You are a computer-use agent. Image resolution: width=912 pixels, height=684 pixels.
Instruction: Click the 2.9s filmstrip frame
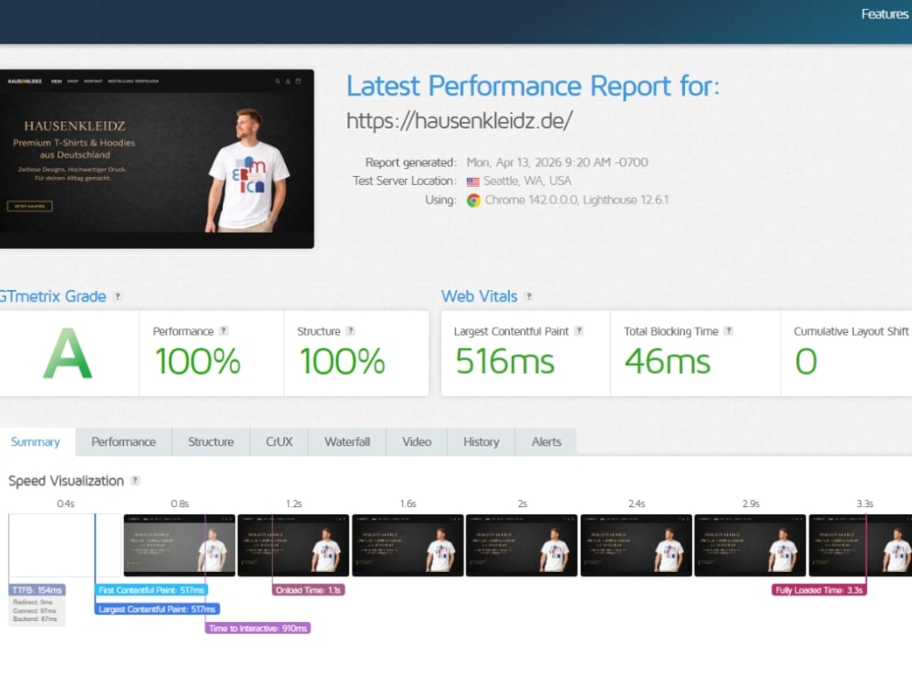tap(751, 545)
